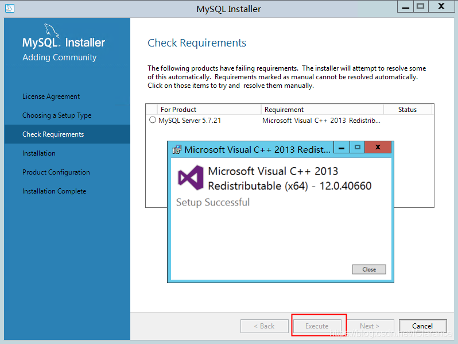Minimize the Visual C++ setup dialog
The width and height of the screenshot is (458, 344).
pos(341,147)
